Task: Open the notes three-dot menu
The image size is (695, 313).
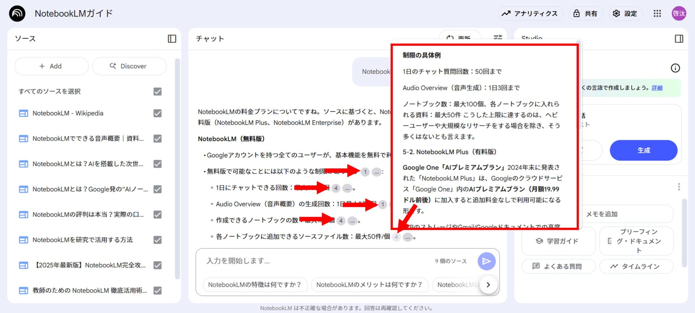Action: point(679,187)
